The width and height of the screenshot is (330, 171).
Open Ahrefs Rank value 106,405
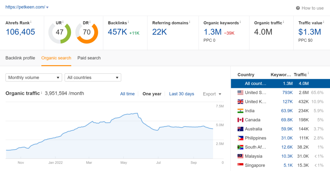click(20, 32)
